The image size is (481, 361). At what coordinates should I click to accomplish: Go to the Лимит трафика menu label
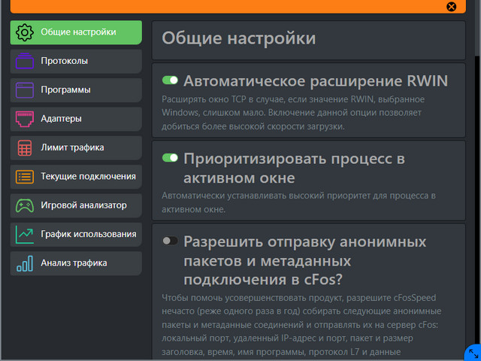pyautogui.click(x=72, y=147)
